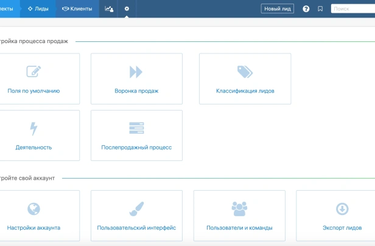Image resolution: width=375 pixels, height=246 pixels.
Task: Click the Поиск search field
Action: point(353,9)
